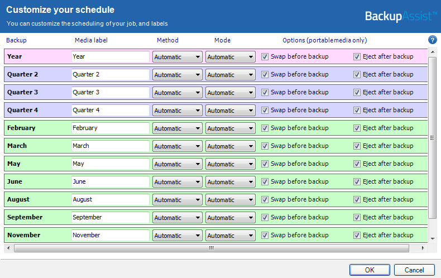Toggle Eject after backup for March
This screenshot has height=278, width=441.
click(x=357, y=146)
